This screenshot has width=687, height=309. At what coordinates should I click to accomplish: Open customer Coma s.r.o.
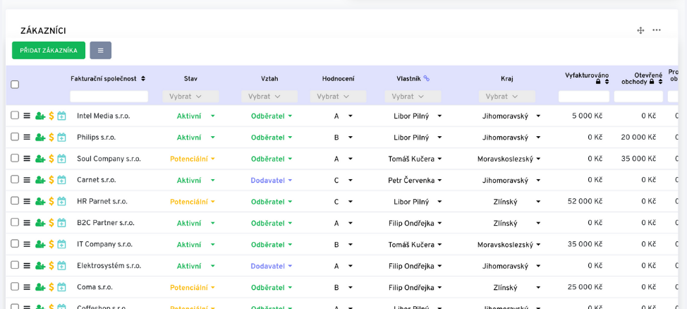pyautogui.click(x=95, y=288)
